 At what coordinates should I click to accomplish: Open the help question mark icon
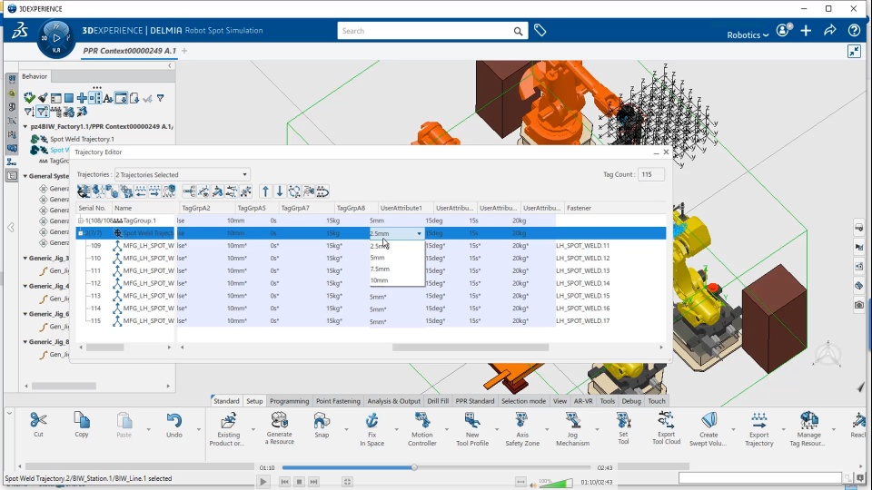(x=854, y=31)
